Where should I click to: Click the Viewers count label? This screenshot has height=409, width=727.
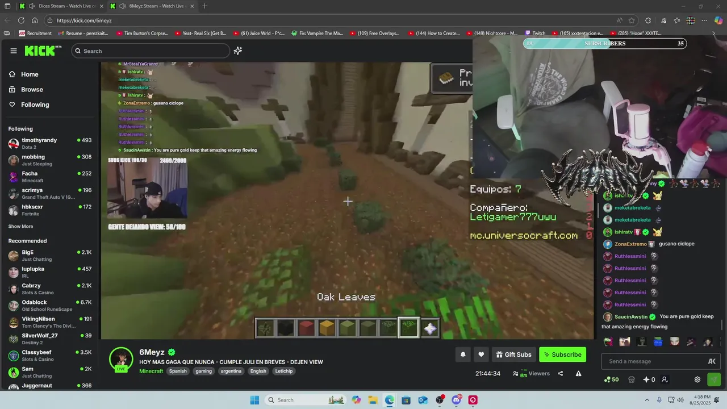coord(539,373)
